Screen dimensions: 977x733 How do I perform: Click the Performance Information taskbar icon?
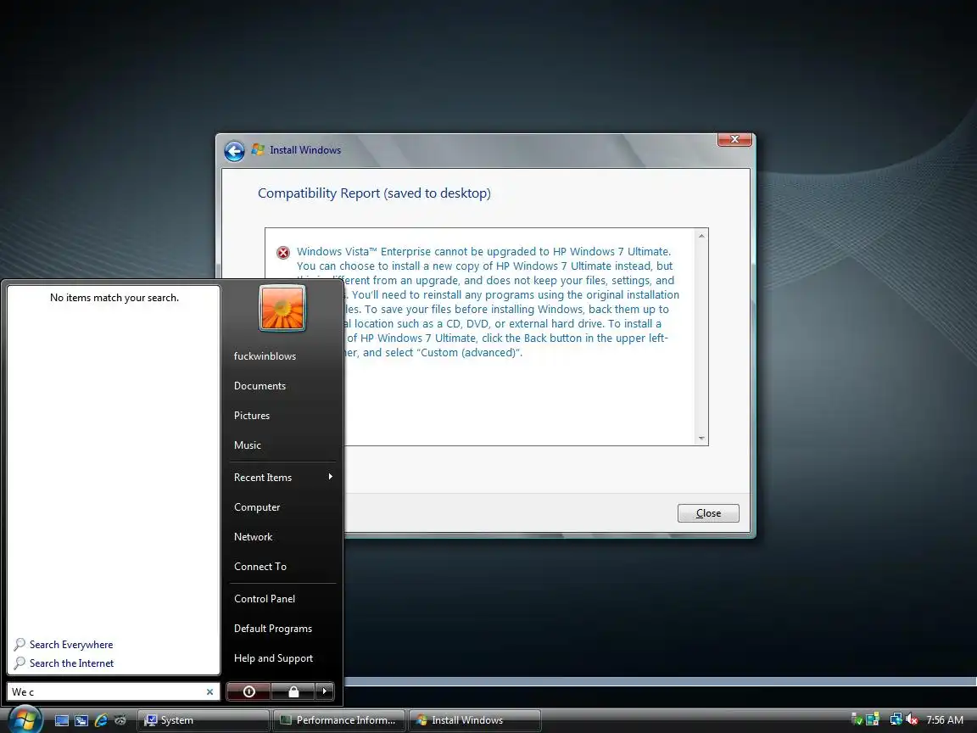click(286, 720)
